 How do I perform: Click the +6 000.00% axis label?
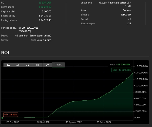coord(140,98)
